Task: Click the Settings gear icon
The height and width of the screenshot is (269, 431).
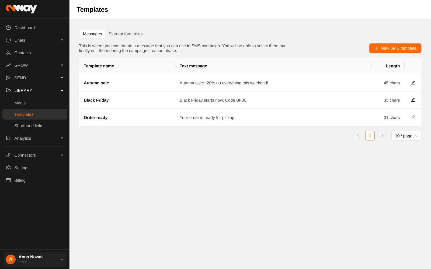Action: tap(8, 168)
